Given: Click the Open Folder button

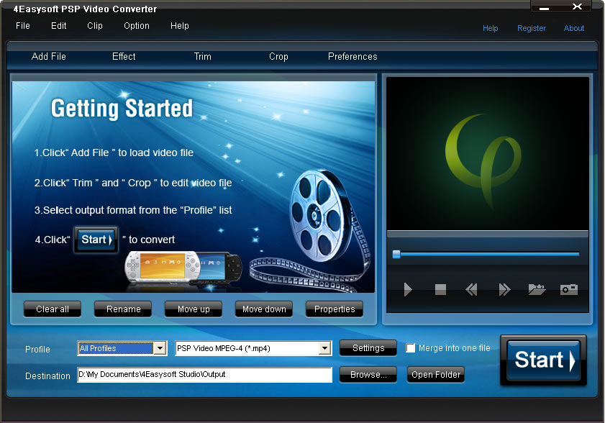Looking at the screenshot, I should tap(436, 375).
